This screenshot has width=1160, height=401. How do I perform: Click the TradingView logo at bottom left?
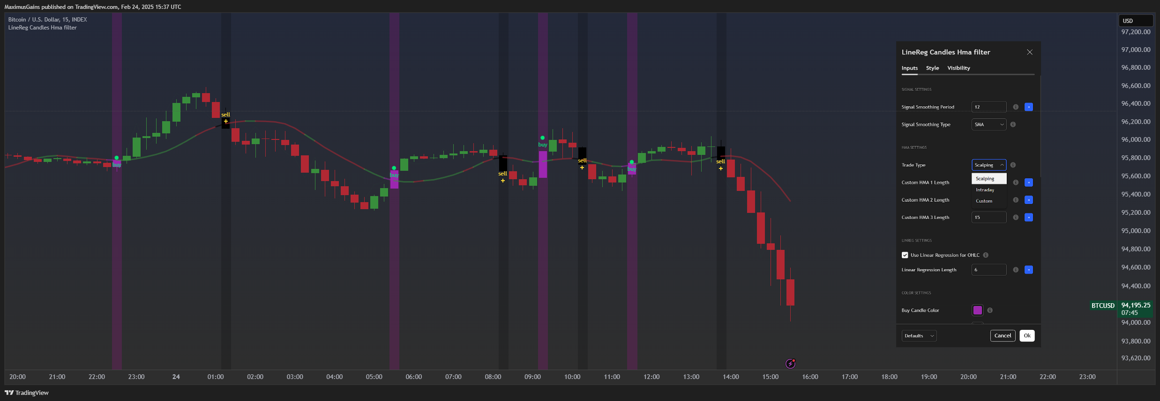[x=27, y=393]
